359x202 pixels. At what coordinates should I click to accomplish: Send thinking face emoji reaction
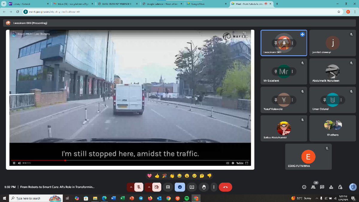202,176
